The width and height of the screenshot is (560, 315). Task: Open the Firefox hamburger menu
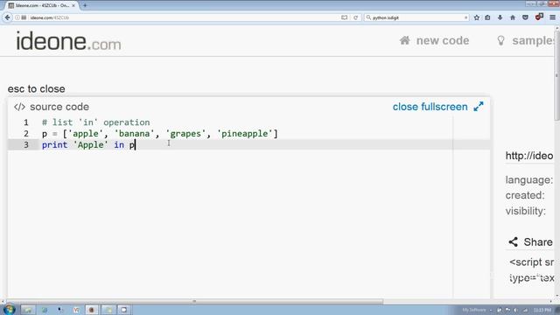click(x=552, y=17)
